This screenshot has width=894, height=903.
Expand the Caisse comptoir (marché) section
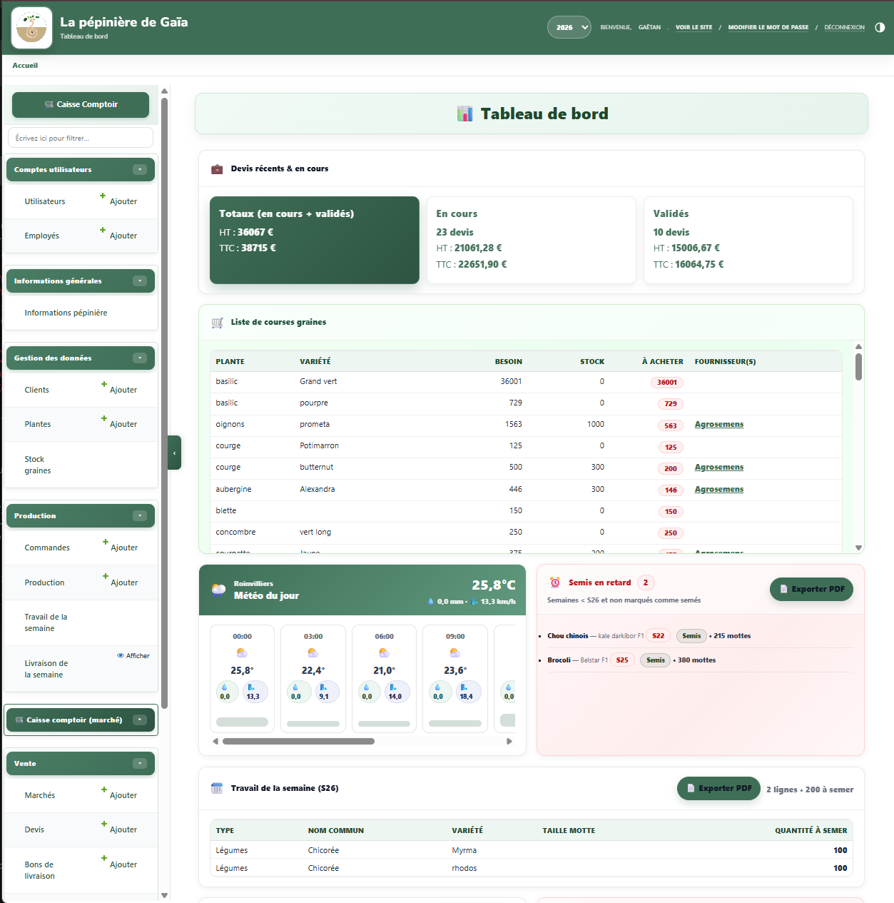(140, 720)
